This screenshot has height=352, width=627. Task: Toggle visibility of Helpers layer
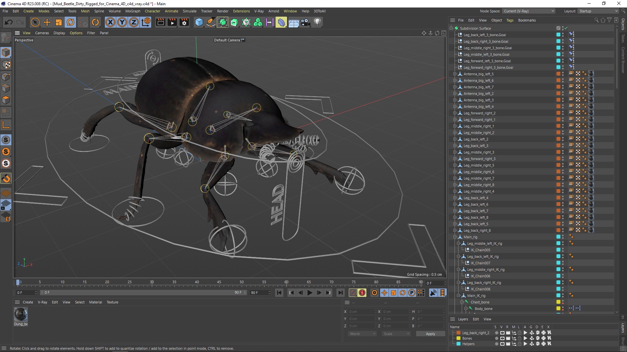(502, 344)
